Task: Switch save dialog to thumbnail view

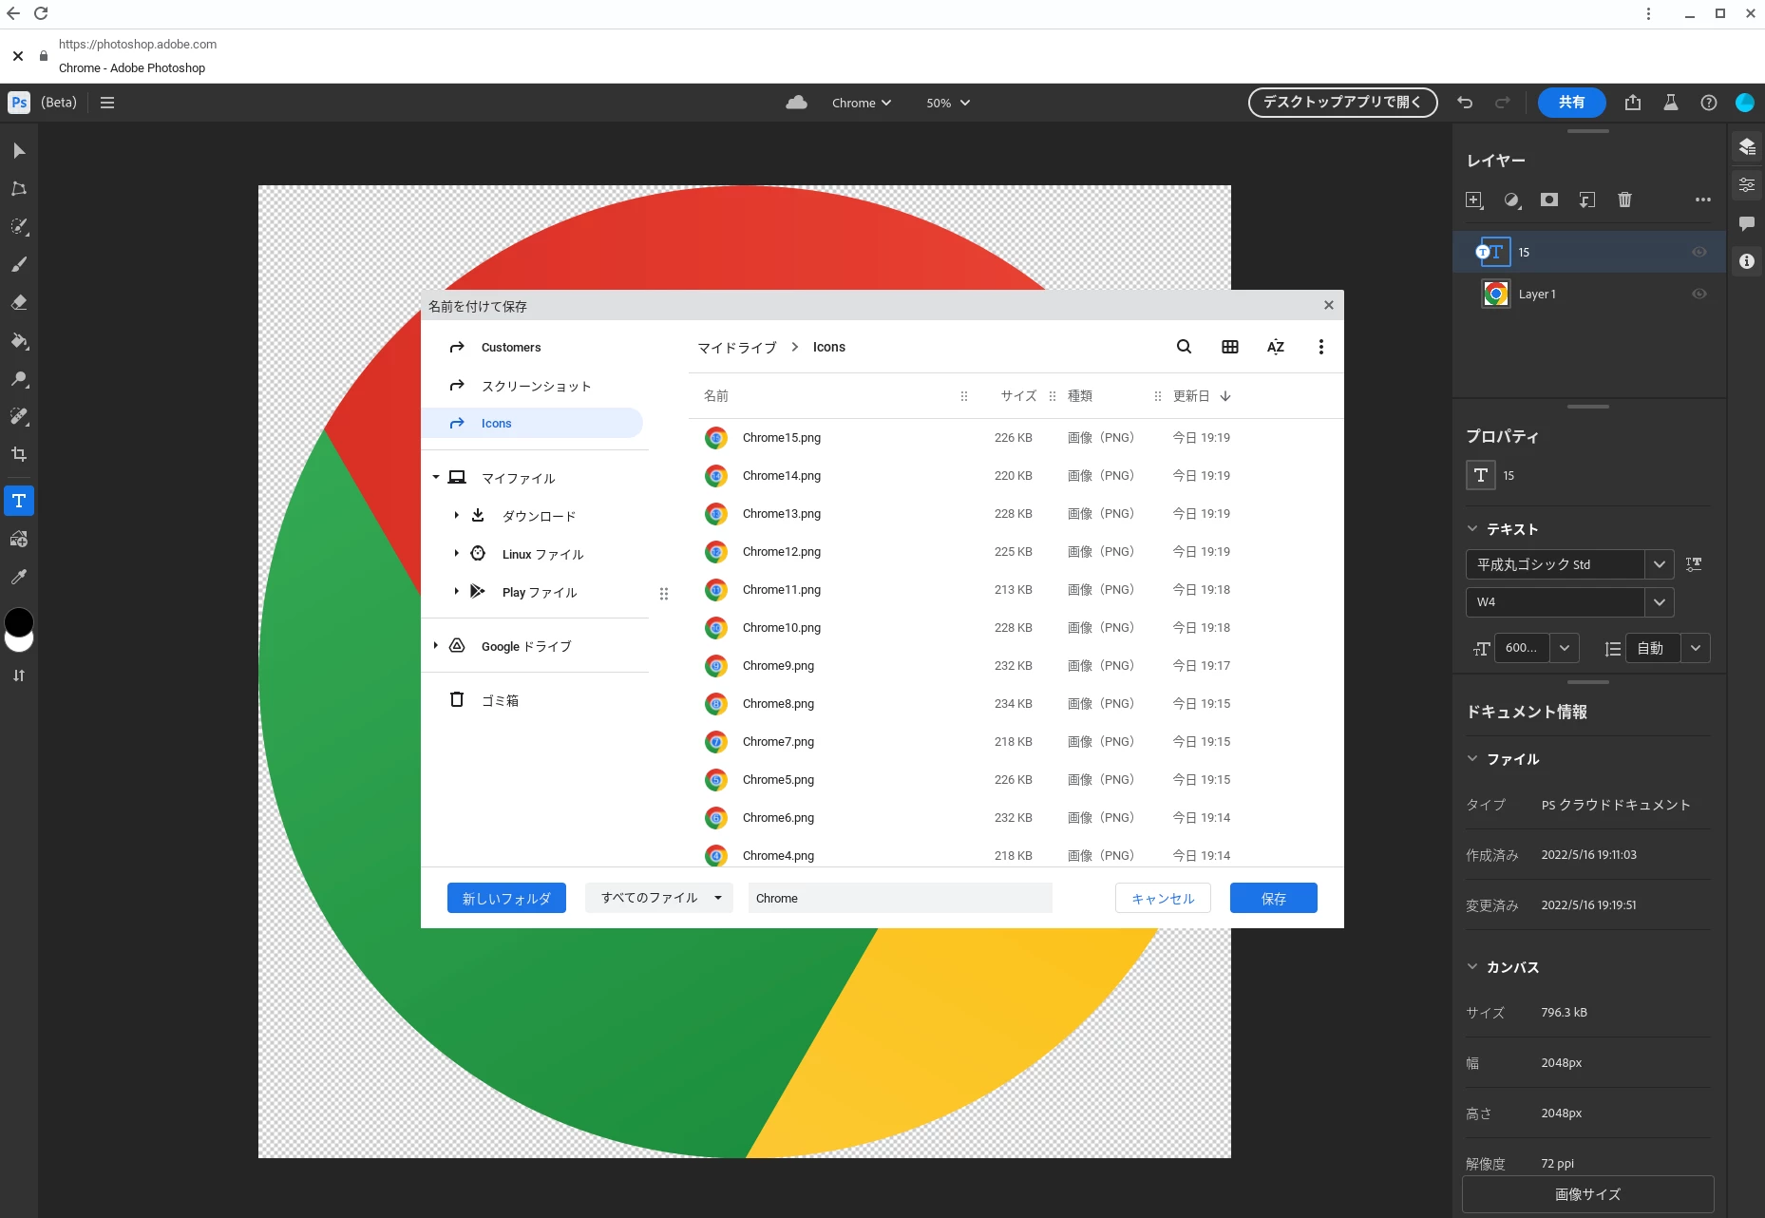Action: (1230, 347)
